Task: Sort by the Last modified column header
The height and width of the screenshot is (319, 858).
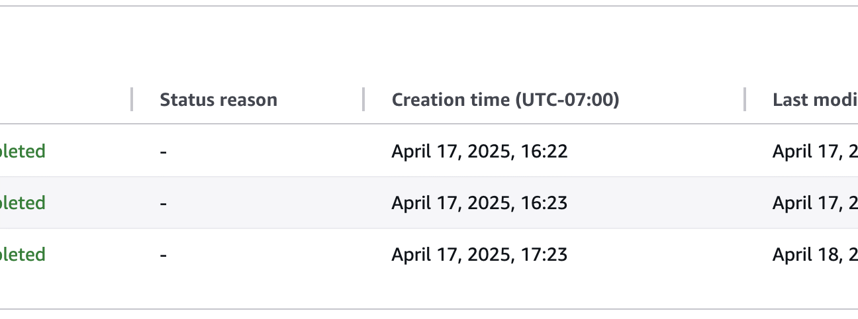Action: (815, 100)
